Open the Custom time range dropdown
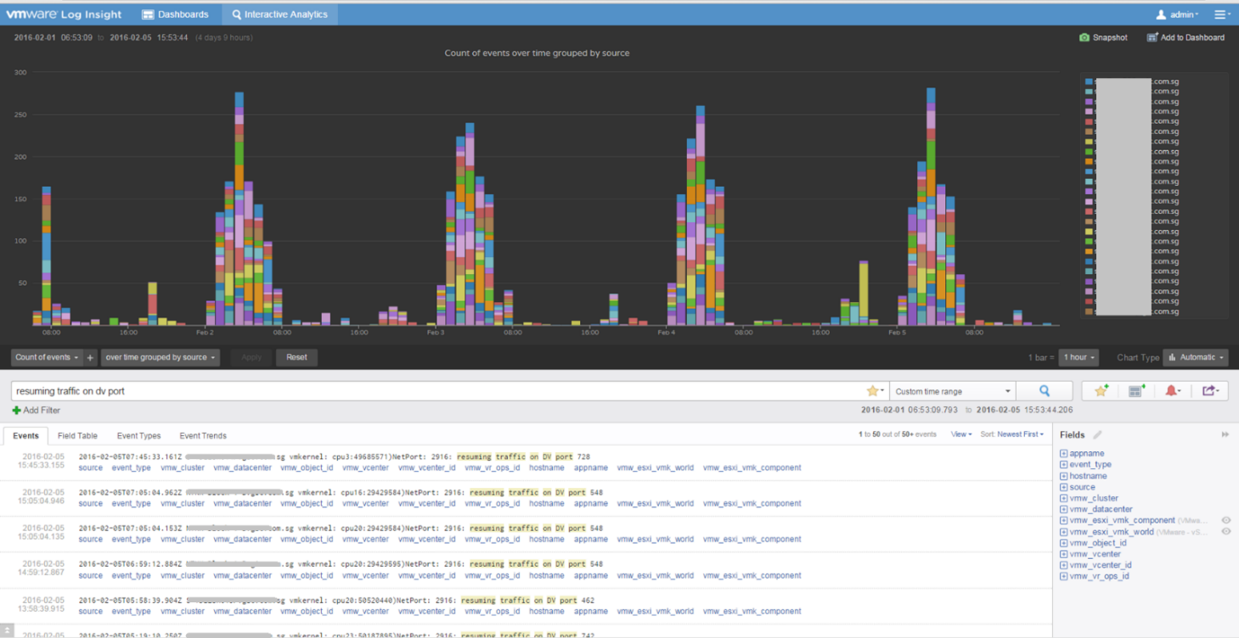The height and width of the screenshot is (638, 1239). tap(953, 391)
